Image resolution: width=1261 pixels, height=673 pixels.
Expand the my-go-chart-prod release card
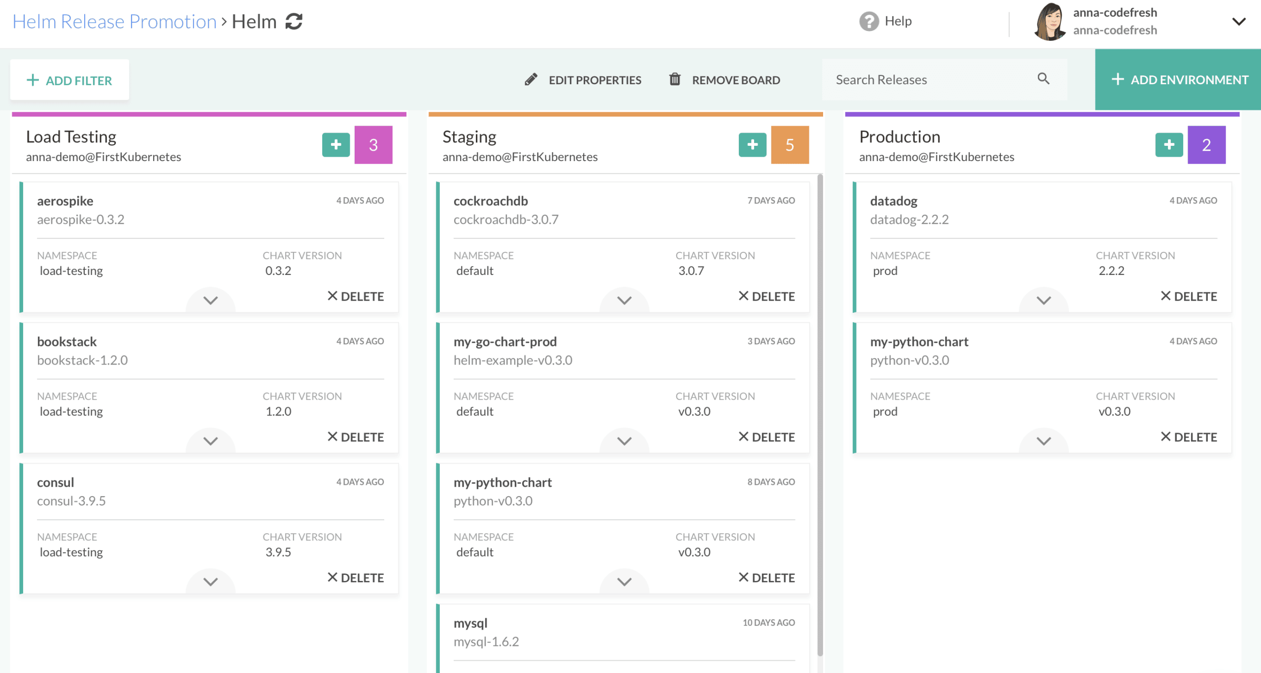coord(625,441)
